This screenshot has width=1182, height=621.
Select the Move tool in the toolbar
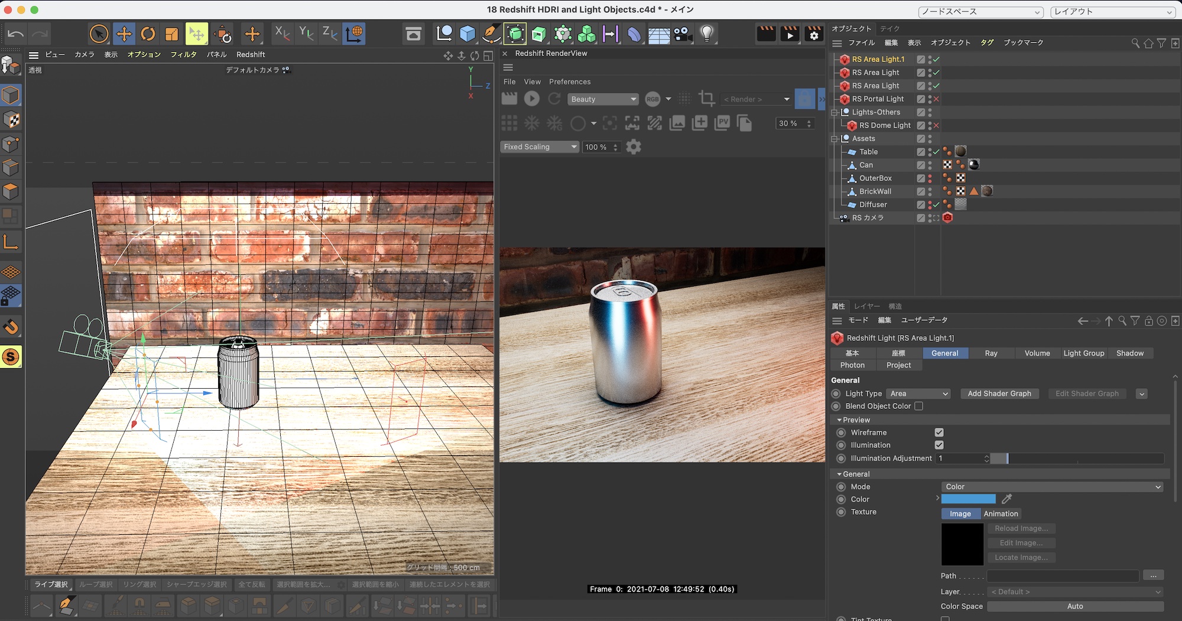(x=124, y=34)
